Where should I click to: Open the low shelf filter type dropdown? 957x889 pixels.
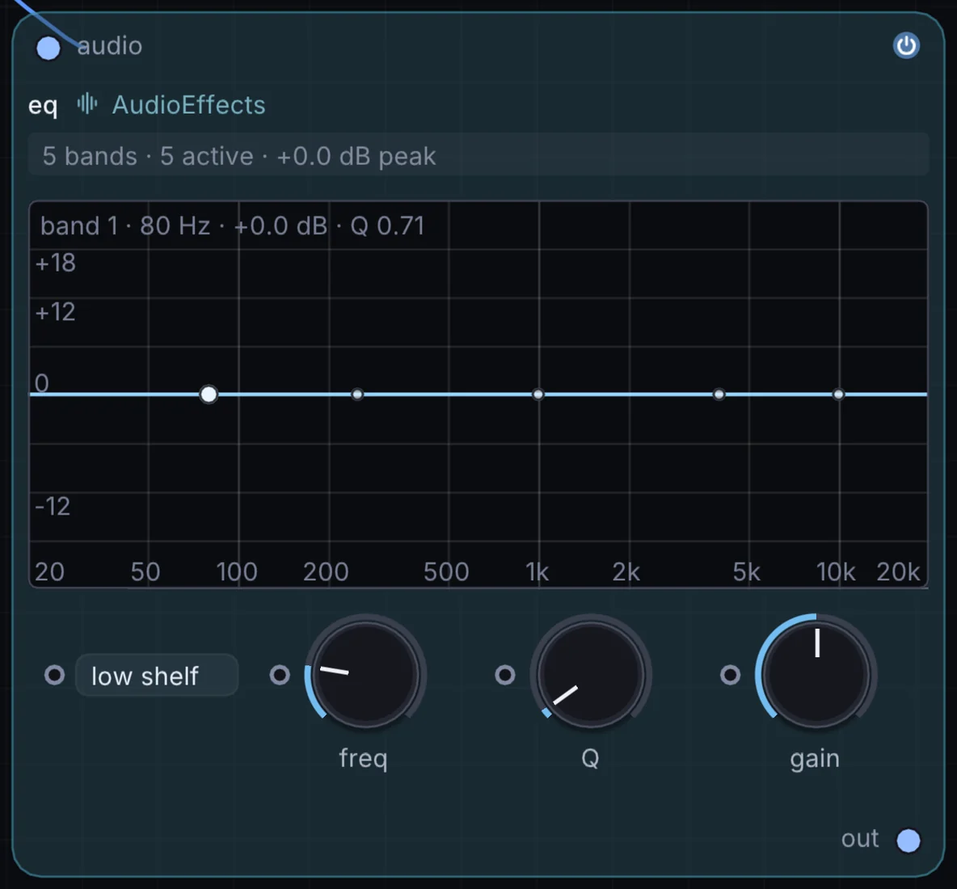pyautogui.click(x=157, y=676)
